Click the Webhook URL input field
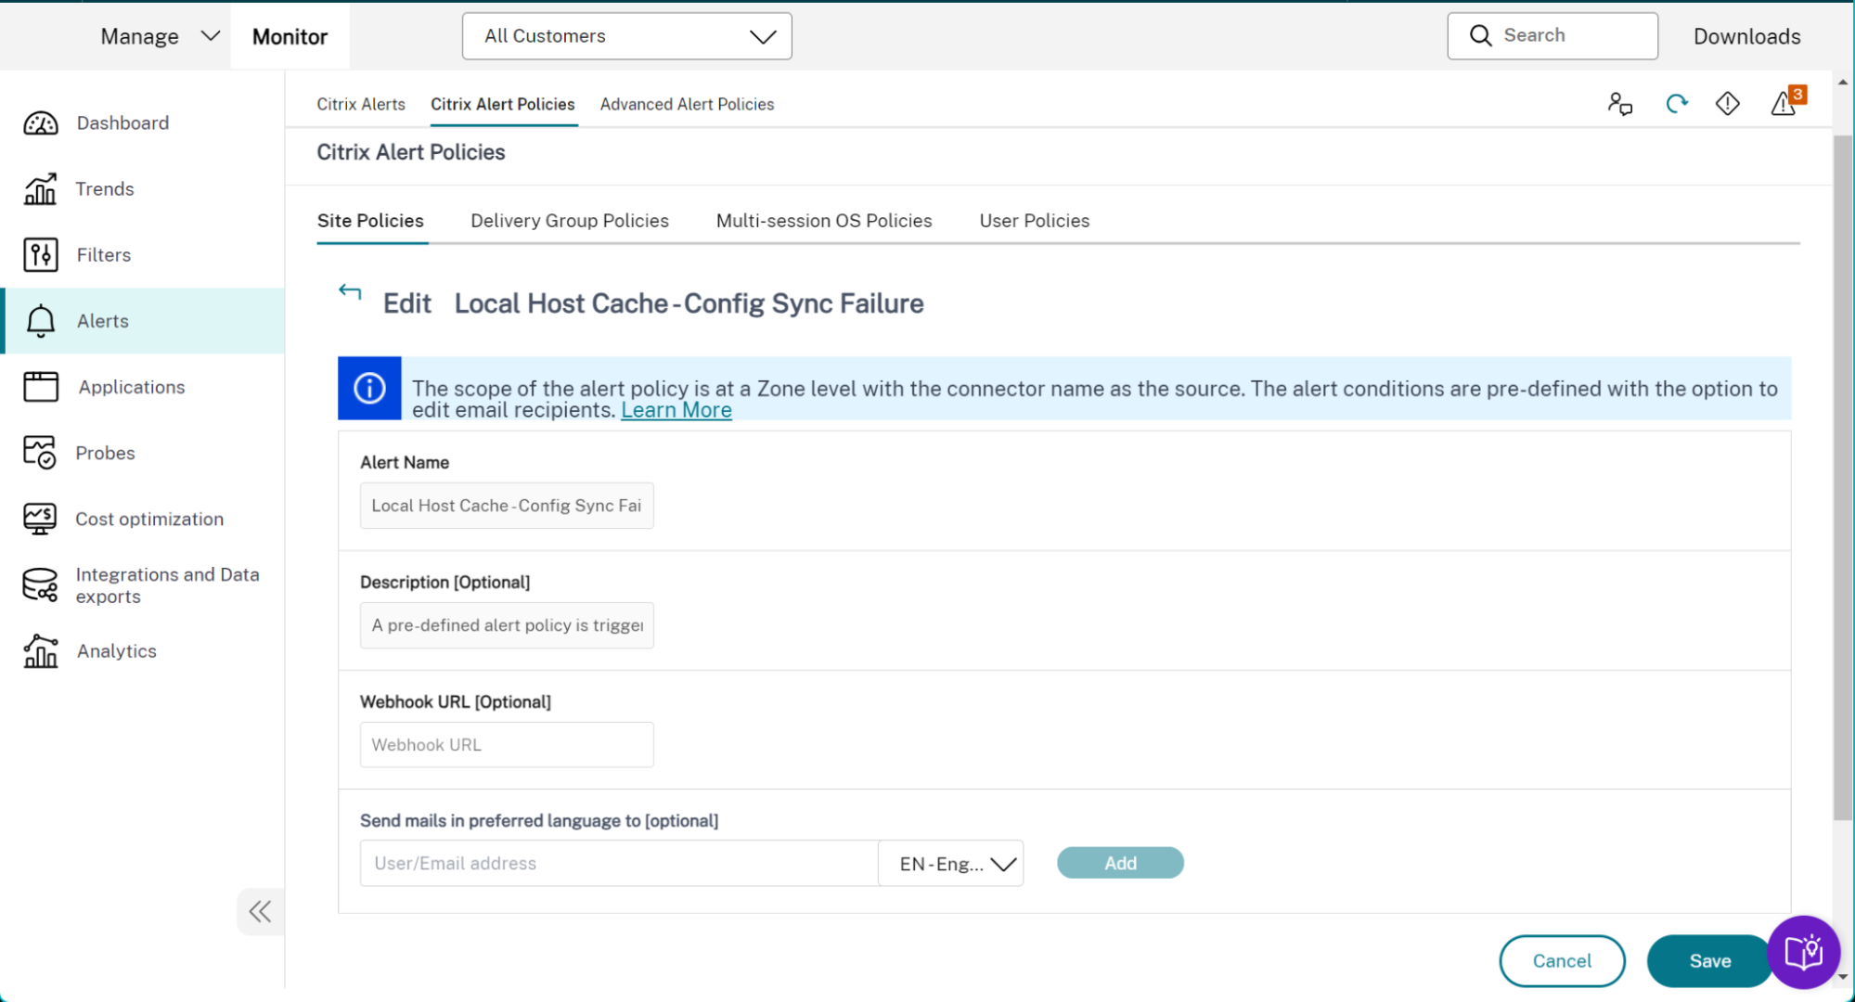Screen dimensions: 1855x1002 click(x=507, y=745)
